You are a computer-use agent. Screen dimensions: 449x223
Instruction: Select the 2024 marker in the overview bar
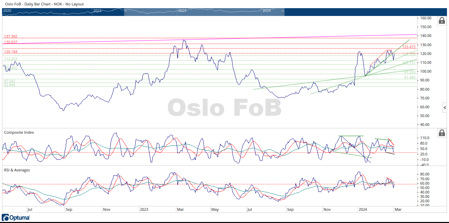pos(266,11)
